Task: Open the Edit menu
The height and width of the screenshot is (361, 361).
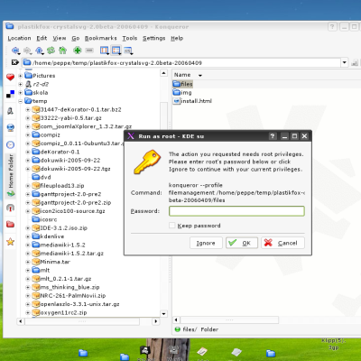Action: pyautogui.click(x=42, y=38)
